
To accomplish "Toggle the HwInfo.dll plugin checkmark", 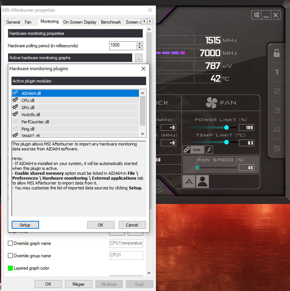I will pyautogui.click(x=15, y=114).
